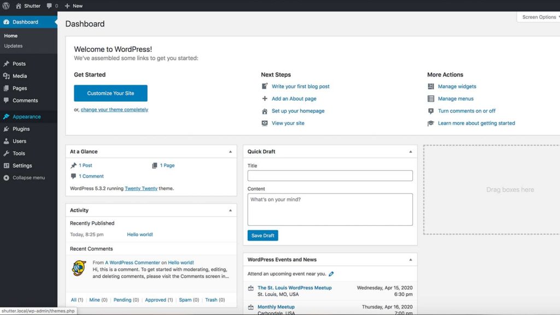Click the commenter avatar thumbnail
This screenshot has width=560, height=315.
pyautogui.click(x=79, y=268)
